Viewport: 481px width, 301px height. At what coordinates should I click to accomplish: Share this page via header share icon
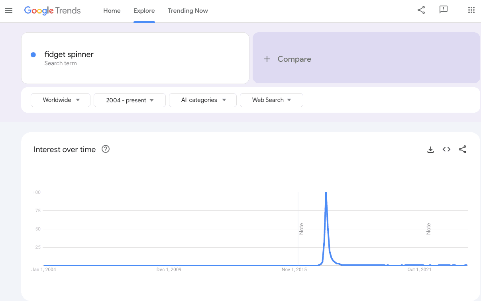point(421,10)
